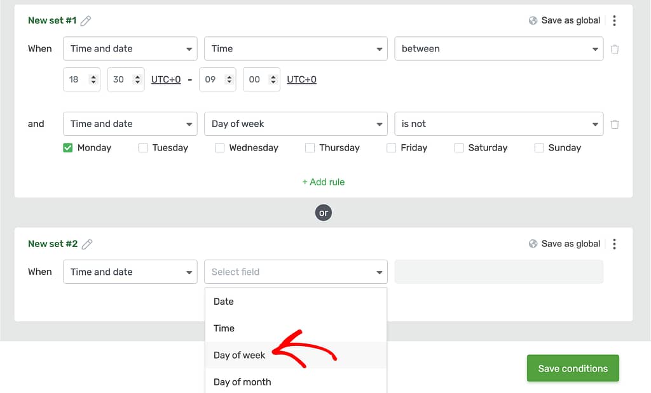651x393 pixels.
Task: Click the end minute field showing 00
Action: pyautogui.click(x=261, y=79)
